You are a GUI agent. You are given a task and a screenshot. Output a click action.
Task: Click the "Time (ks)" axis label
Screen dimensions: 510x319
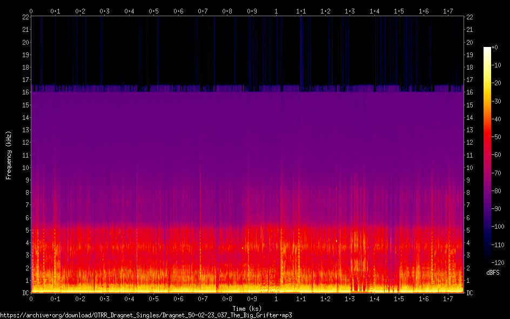[247, 308]
